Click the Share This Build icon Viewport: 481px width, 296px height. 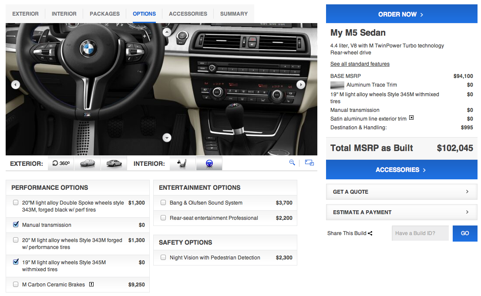click(370, 233)
